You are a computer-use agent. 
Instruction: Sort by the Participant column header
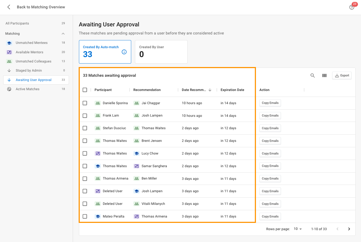click(103, 90)
